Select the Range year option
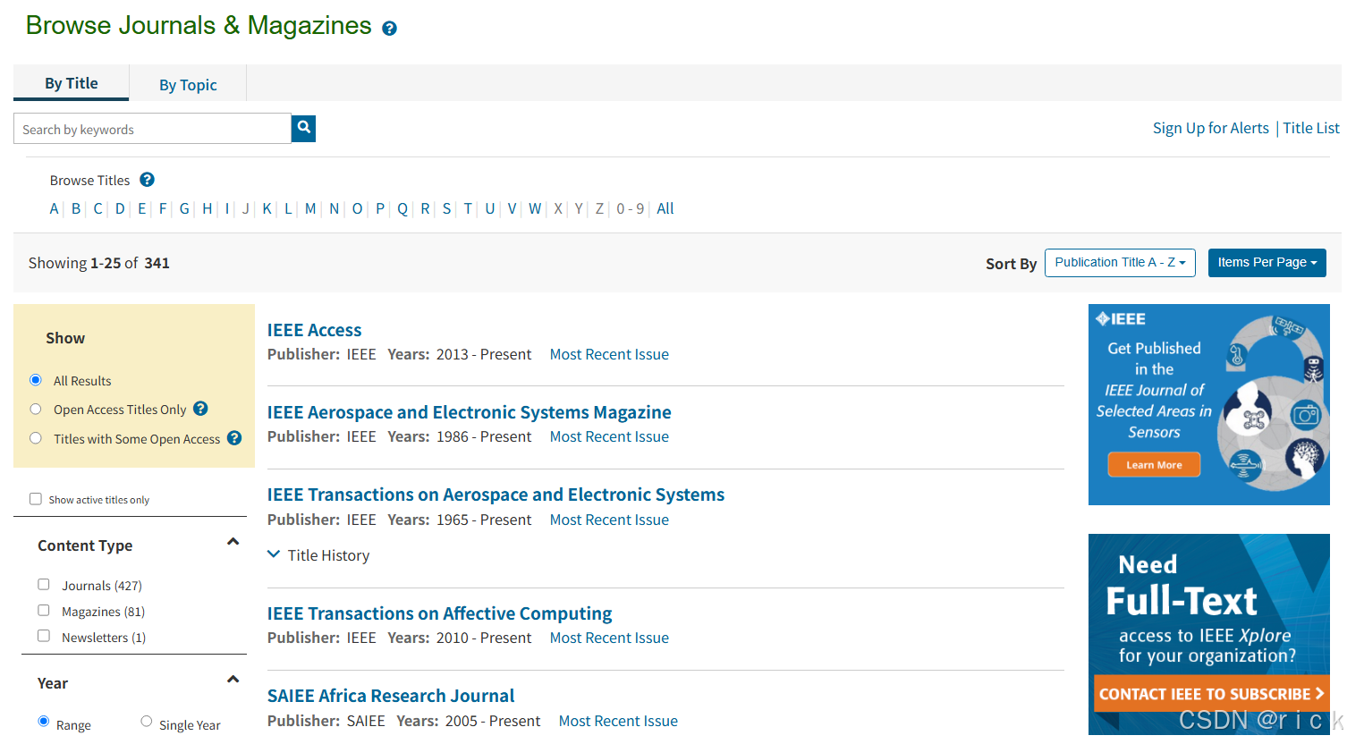1347x744 pixels. tap(43, 721)
